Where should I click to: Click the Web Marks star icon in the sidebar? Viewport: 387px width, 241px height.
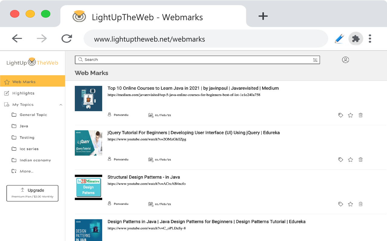pos(7,82)
